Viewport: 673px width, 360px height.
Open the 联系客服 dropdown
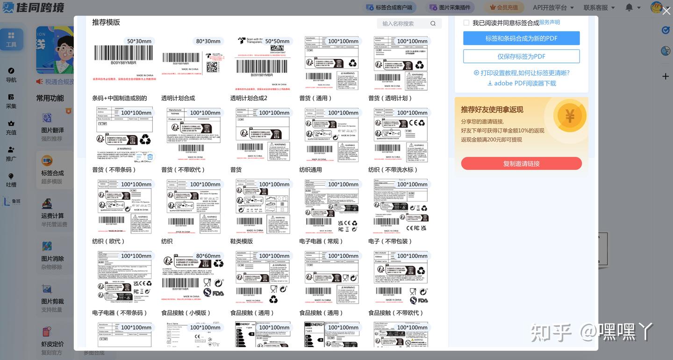pos(600,7)
